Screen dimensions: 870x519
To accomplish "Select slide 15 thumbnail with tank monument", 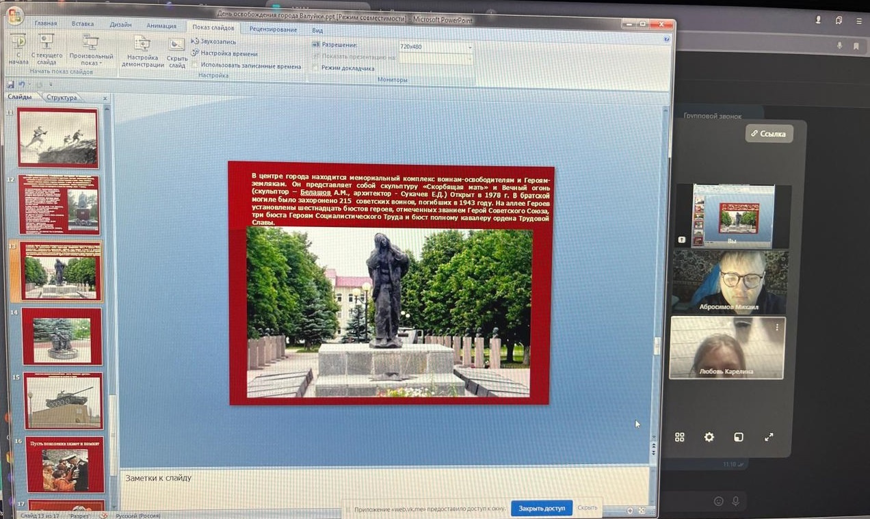I will (64, 401).
